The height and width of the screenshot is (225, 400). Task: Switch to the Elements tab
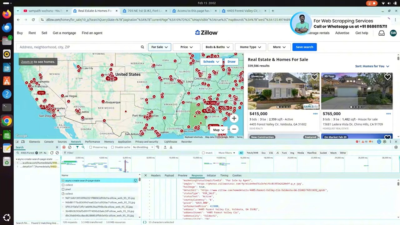(35, 142)
